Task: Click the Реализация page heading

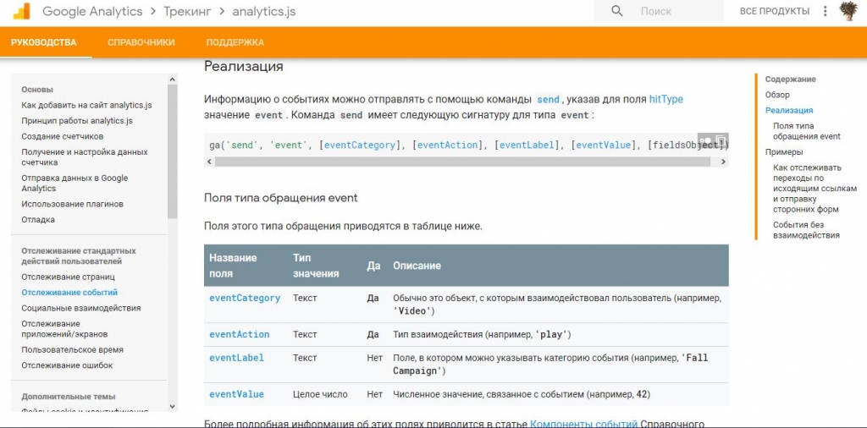Action: point(243,67)
